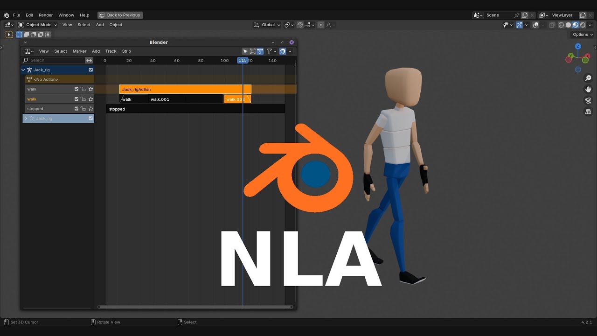Toggle mute checkbox on stopped track
This screenshot has height=336, width=597.
pos(76,109)
